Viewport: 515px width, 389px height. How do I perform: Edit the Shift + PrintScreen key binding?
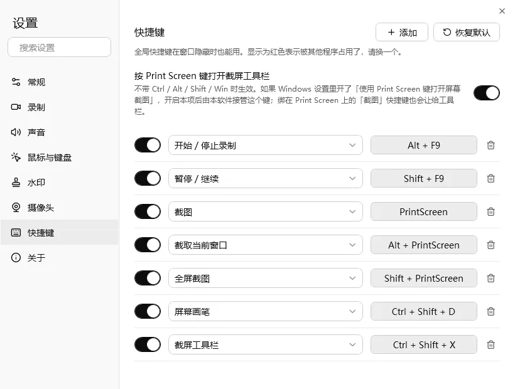[x=424, y=278]
